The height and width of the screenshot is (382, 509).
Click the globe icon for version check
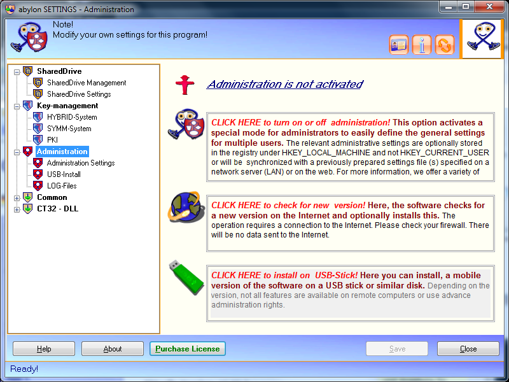(186, 207)
